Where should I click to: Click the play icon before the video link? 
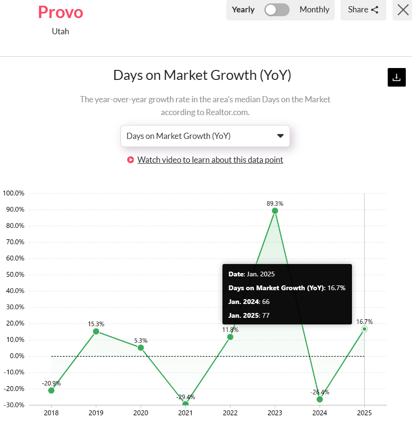click(x=131, y=160)
